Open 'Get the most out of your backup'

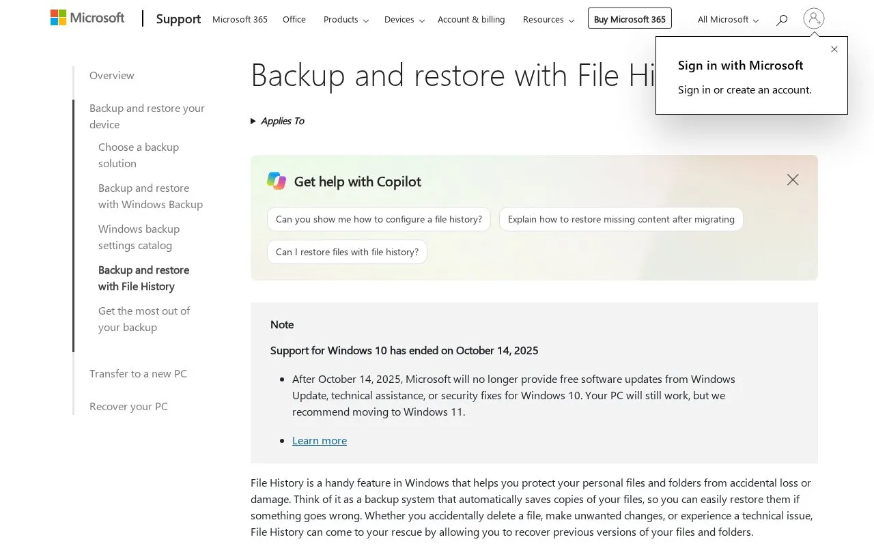pos(144,319)
